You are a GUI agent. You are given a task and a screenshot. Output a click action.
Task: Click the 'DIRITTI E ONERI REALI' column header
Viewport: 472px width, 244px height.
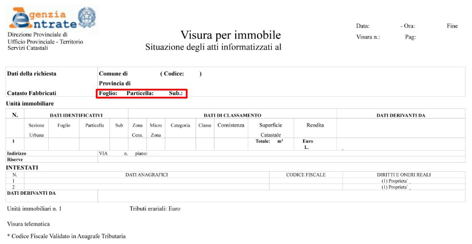[404, 175]
